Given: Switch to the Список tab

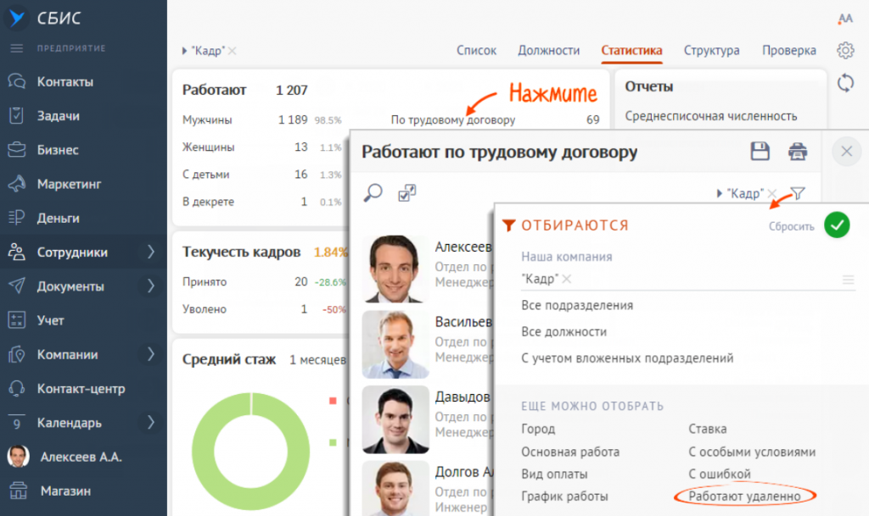Looking at the screenshot, I should point(477,50).
